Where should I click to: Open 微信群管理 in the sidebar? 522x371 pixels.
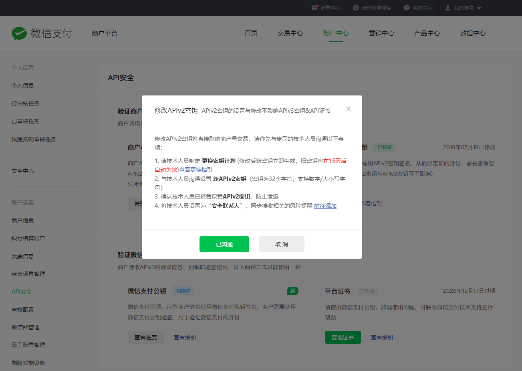click(26, 327)
